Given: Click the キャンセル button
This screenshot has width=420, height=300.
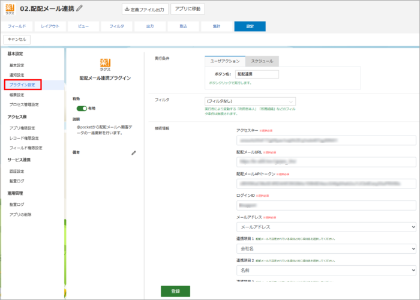Looking at the screenshot, I should coord(17,40).
